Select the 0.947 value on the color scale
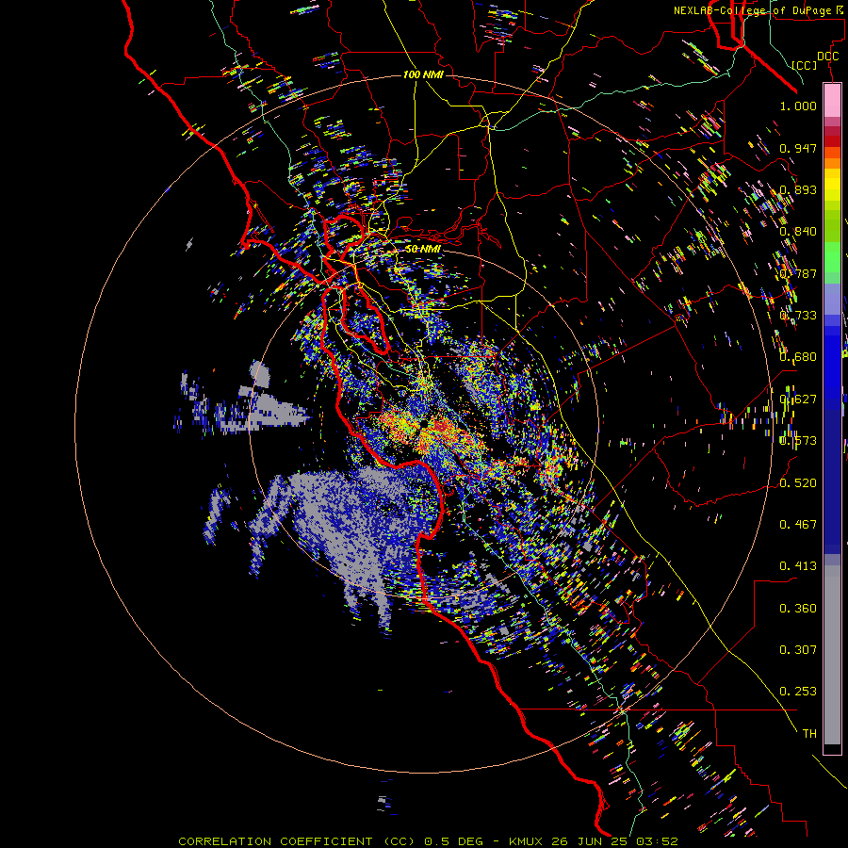The height and width of the screenshot is (848, 848). point(798,148)
